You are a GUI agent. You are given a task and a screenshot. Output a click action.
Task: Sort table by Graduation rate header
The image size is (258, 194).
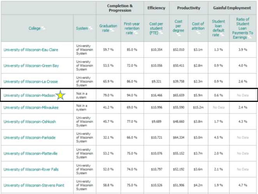tap(108, 28)
